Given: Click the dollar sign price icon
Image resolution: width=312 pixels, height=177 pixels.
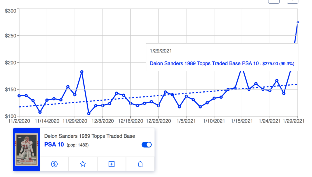Looking at the screenshot, I should (x=54, y=164).
